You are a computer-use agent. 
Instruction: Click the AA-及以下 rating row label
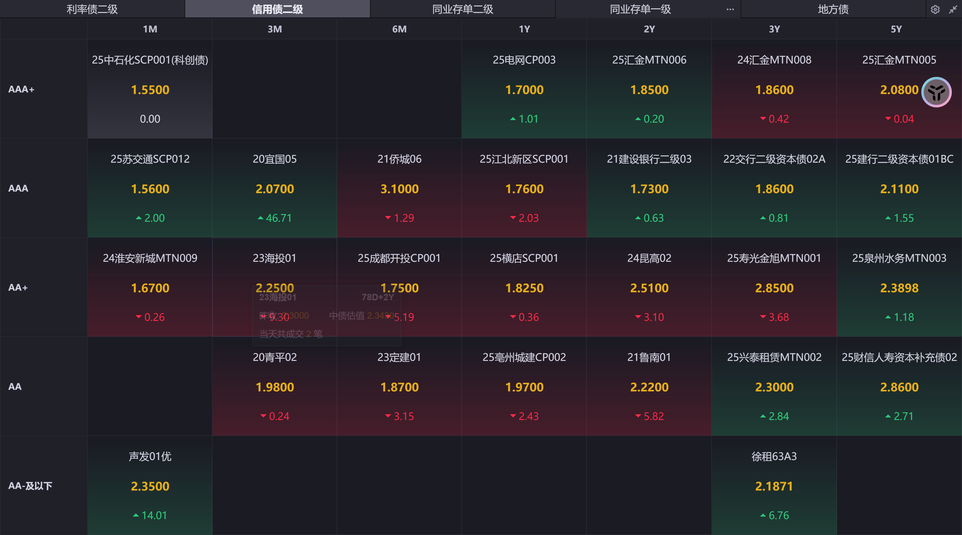tap(30, 485)
